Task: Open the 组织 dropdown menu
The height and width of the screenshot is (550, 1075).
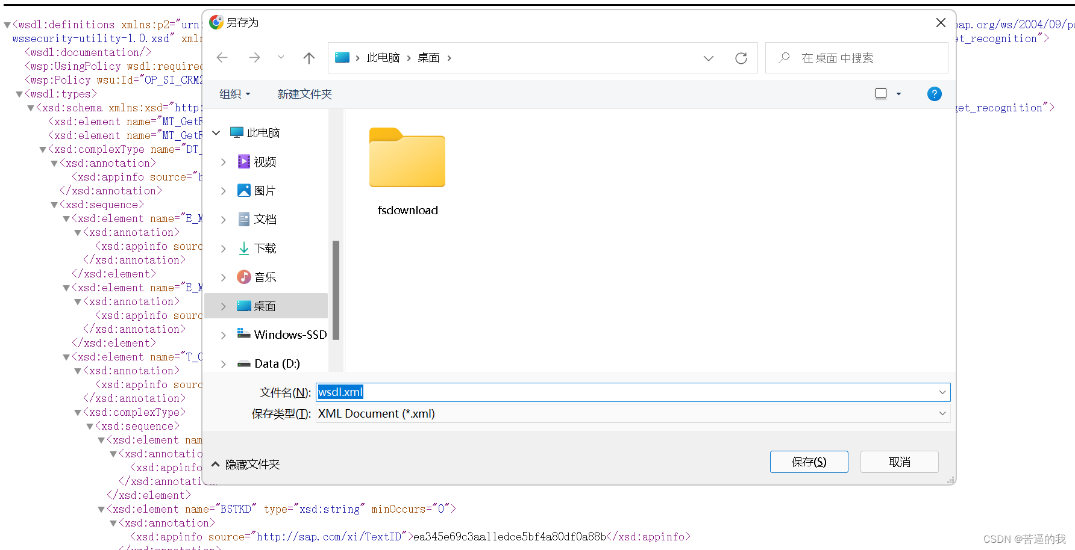Action: click(234, 94)
